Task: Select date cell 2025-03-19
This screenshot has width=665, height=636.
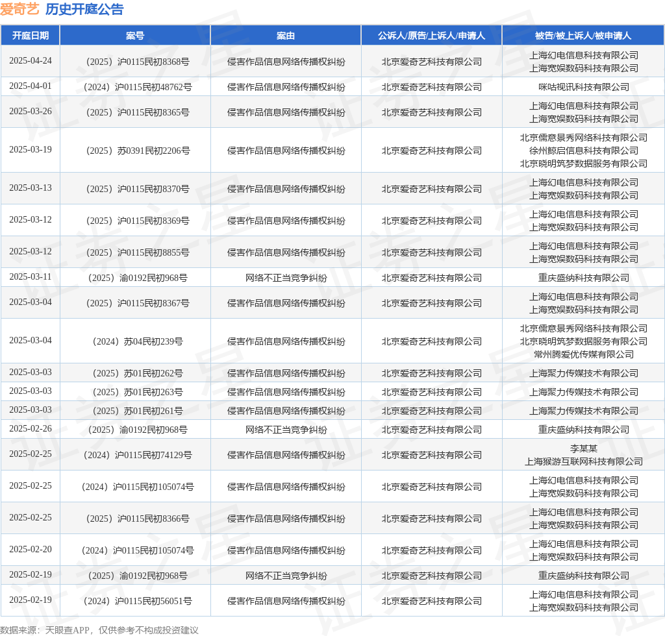Action: [31, 149]
